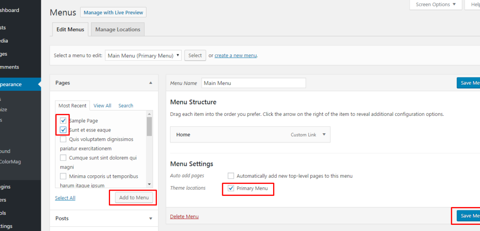Expand the Posts panel arrow
Screen dimensions: 480x231
click(150, 219)
